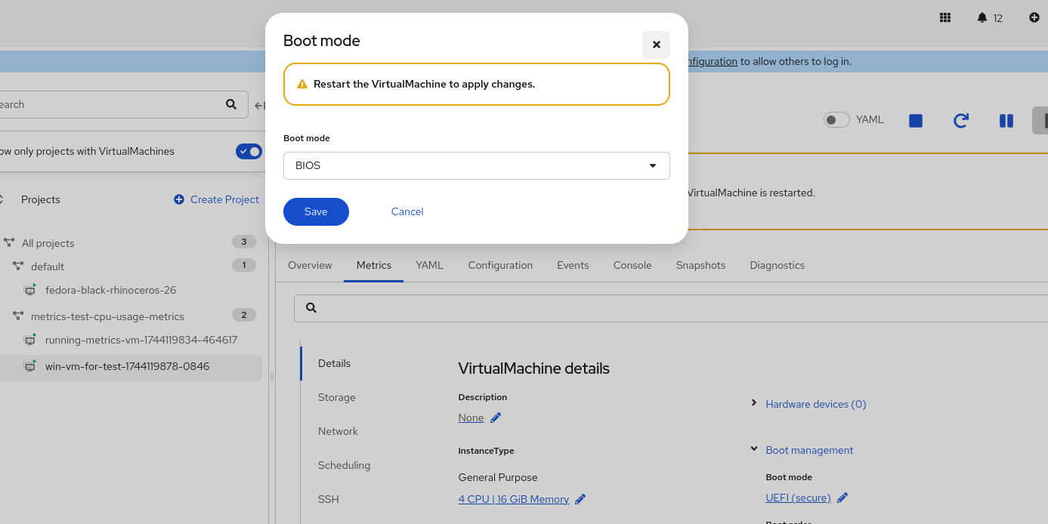Edit boot mode UEFI pencil icon

(x=842, y=498)
